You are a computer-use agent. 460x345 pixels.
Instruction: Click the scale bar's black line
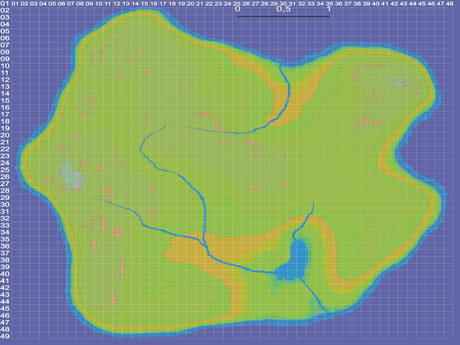coord(283,16)
